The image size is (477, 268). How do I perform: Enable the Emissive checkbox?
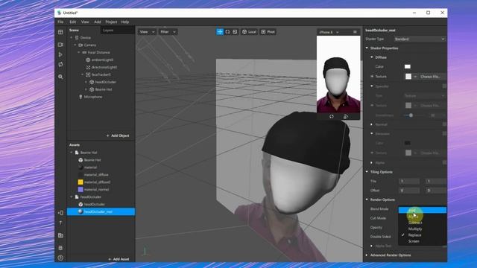(x=444, y=134)
